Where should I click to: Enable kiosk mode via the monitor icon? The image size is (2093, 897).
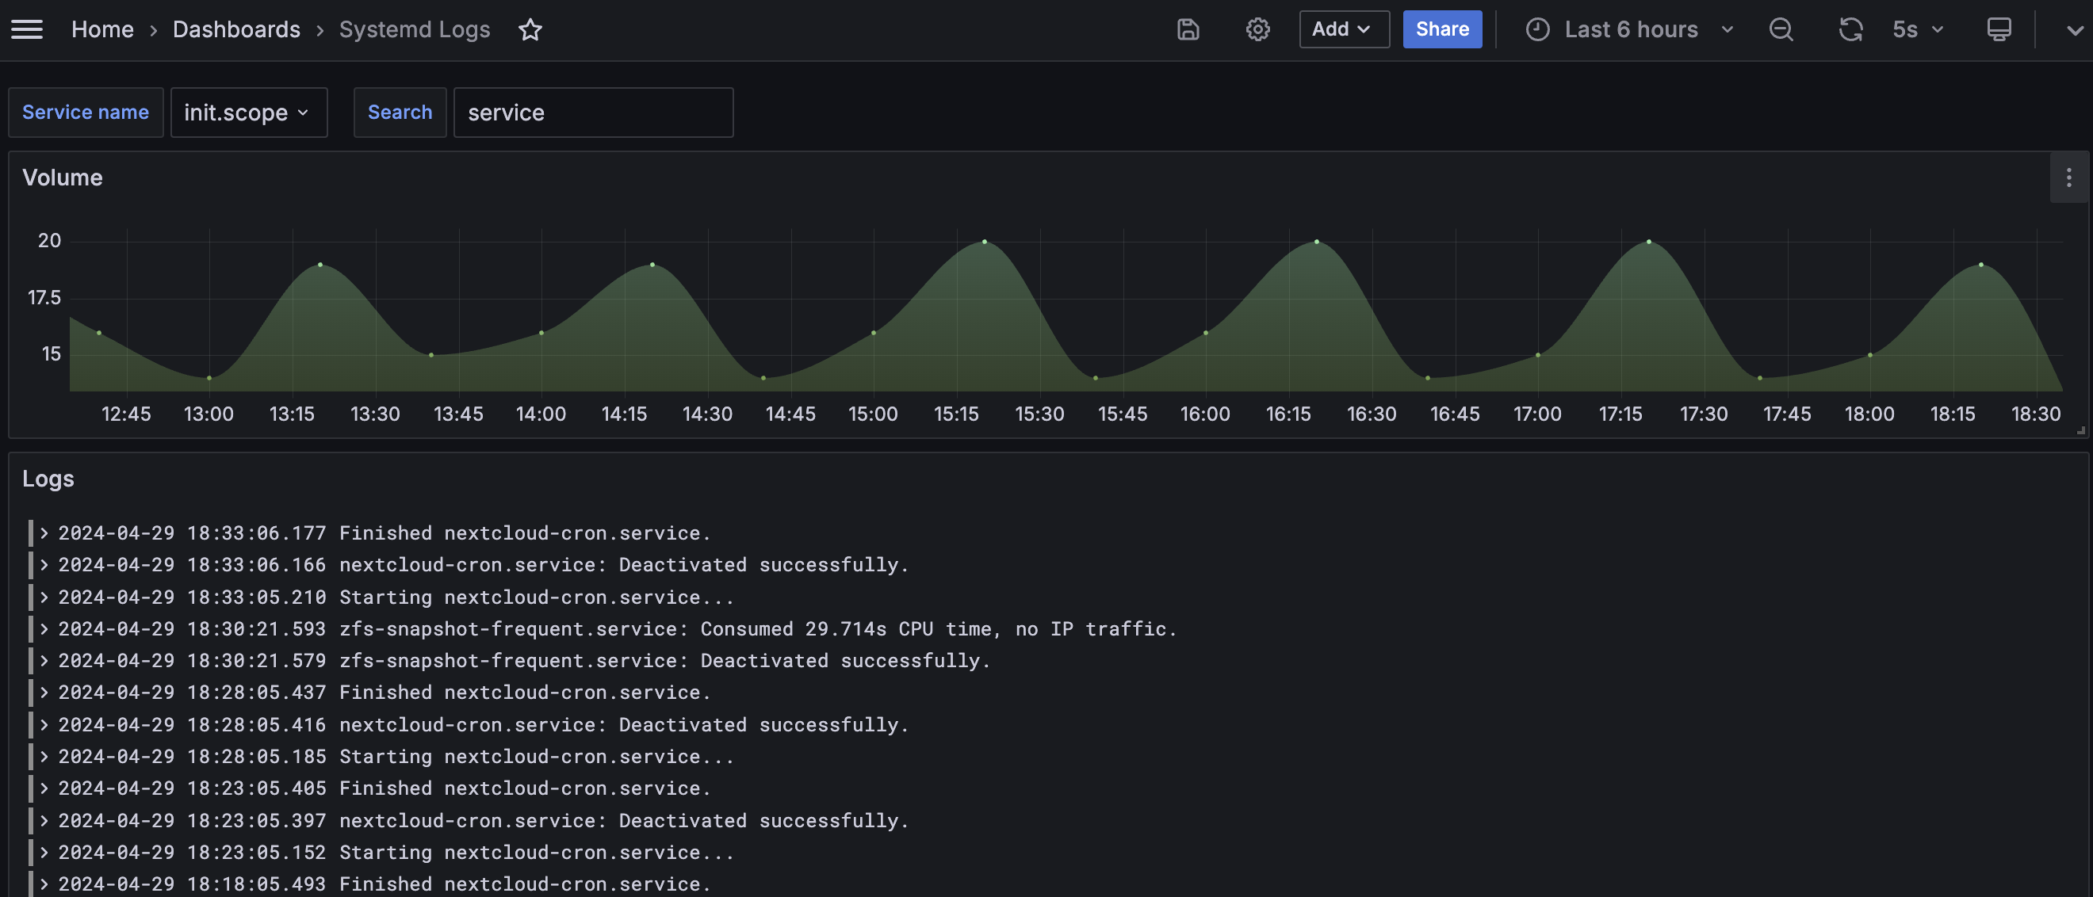click(1998, 29)
